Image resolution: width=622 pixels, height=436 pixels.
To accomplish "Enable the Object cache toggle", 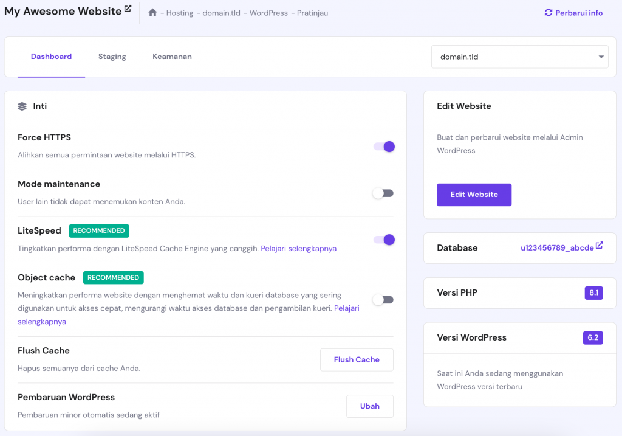I will [x=383, y=299].
